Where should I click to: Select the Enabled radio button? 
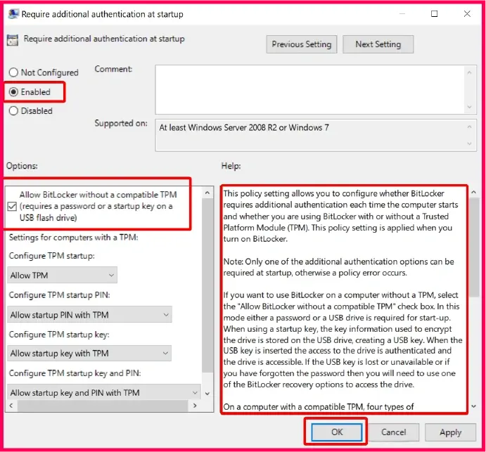point(13,92)
